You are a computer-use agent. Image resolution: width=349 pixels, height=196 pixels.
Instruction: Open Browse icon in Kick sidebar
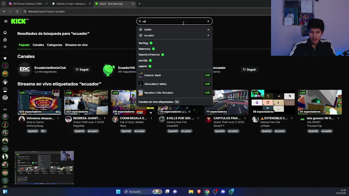[x=5, y=40]
